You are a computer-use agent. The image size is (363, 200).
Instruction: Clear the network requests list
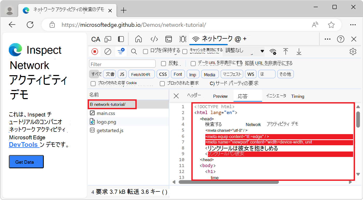[x=108, y=51]
